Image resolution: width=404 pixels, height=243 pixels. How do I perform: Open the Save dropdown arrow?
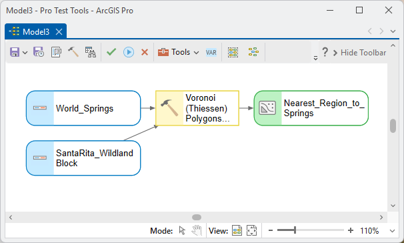click(x=25, y=53)
